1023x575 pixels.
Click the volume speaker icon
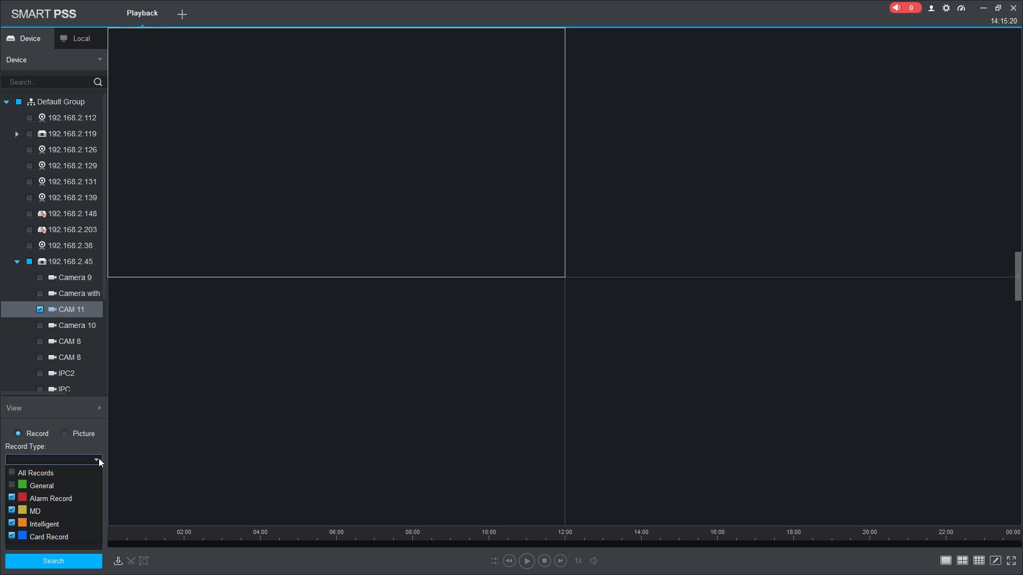click(x=594, y=561)
